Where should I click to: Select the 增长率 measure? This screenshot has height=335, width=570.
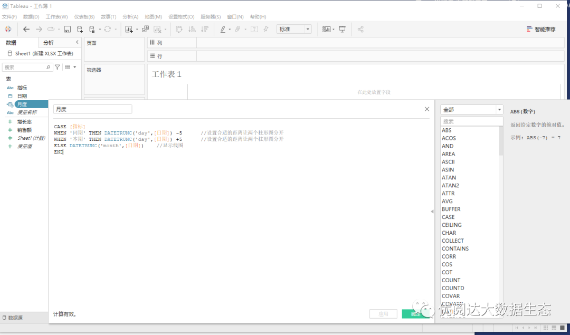coord(24,122)
